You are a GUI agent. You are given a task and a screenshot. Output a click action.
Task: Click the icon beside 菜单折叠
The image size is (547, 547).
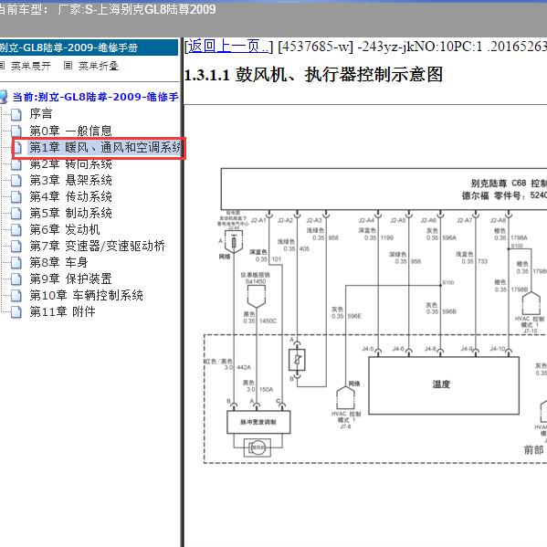point(68,66)
